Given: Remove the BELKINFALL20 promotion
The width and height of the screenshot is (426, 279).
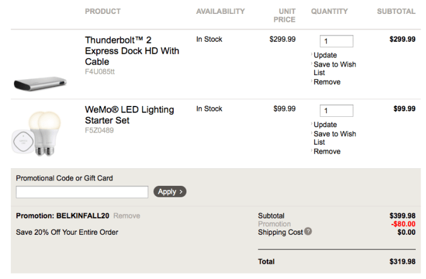Looking at the screenshot, I should [126, 215].
